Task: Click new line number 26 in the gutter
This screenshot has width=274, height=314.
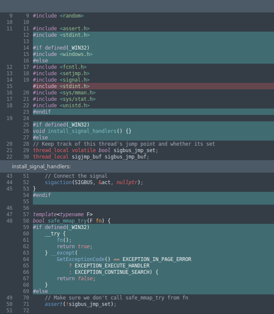Action: pos(26,131)
